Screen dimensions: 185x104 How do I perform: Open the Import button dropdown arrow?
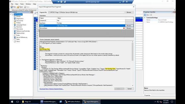point(124,89)
